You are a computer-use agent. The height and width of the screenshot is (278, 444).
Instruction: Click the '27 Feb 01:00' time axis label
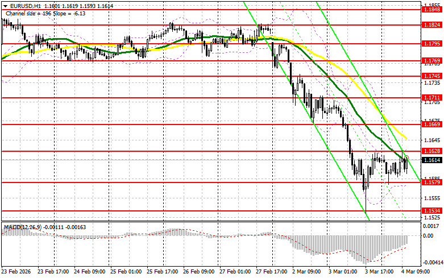click(235, 272)
